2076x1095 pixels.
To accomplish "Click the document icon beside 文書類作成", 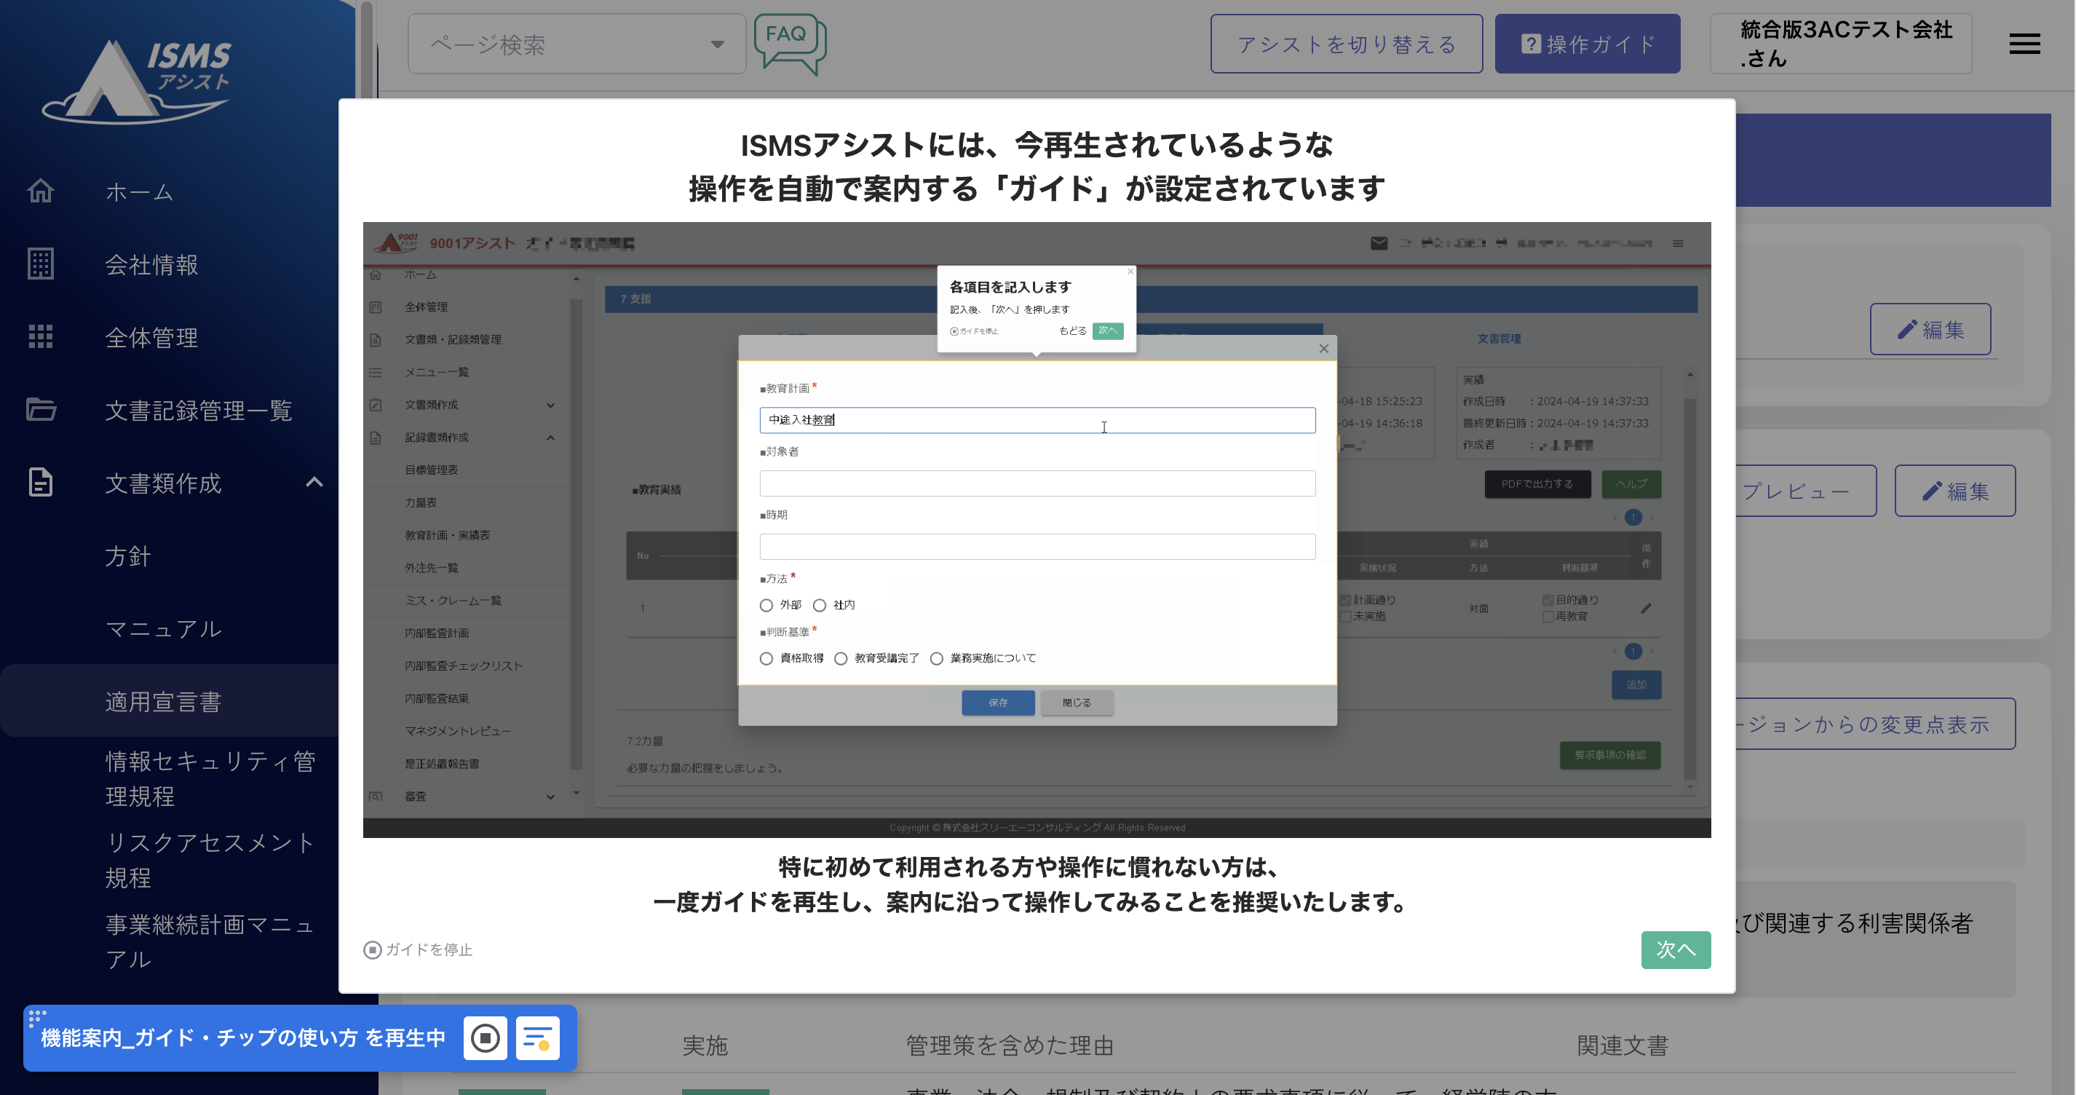I will (x=40, y=482).
